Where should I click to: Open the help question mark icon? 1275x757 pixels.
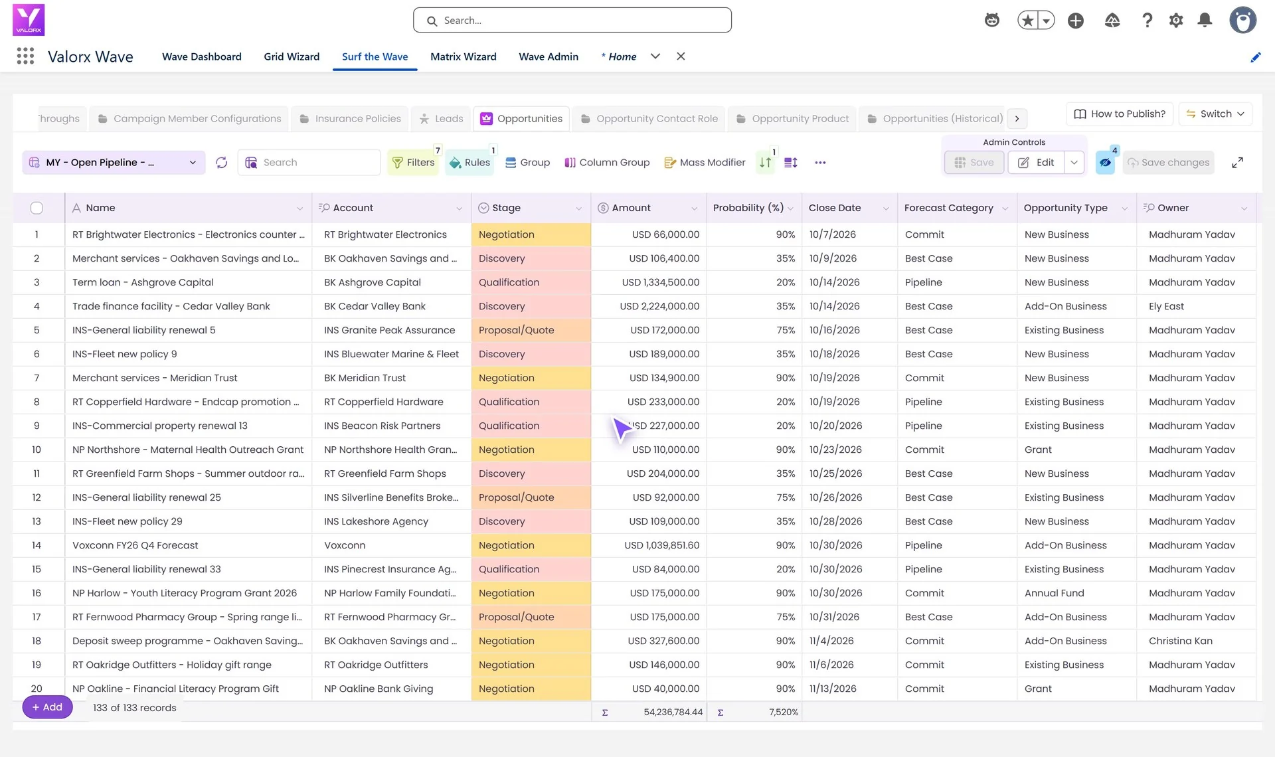[x=1147, y=21]
